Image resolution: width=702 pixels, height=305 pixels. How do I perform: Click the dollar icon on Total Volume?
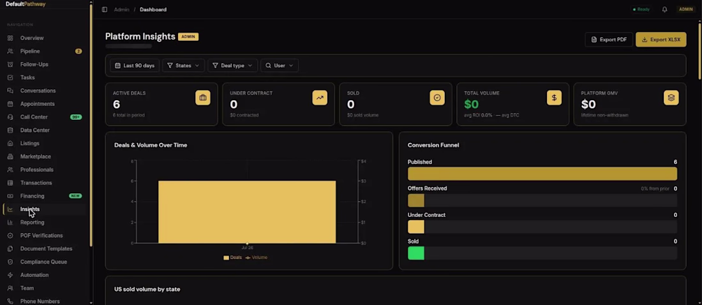click(x=554, y=98)
